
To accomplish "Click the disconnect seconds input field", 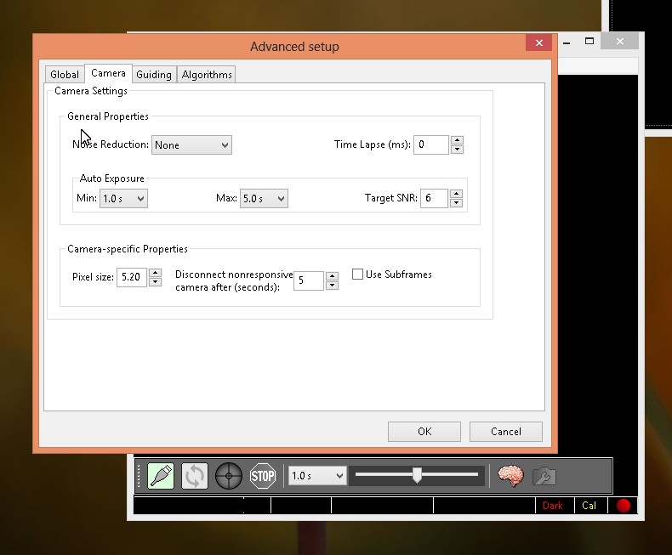I will point(309,280).
